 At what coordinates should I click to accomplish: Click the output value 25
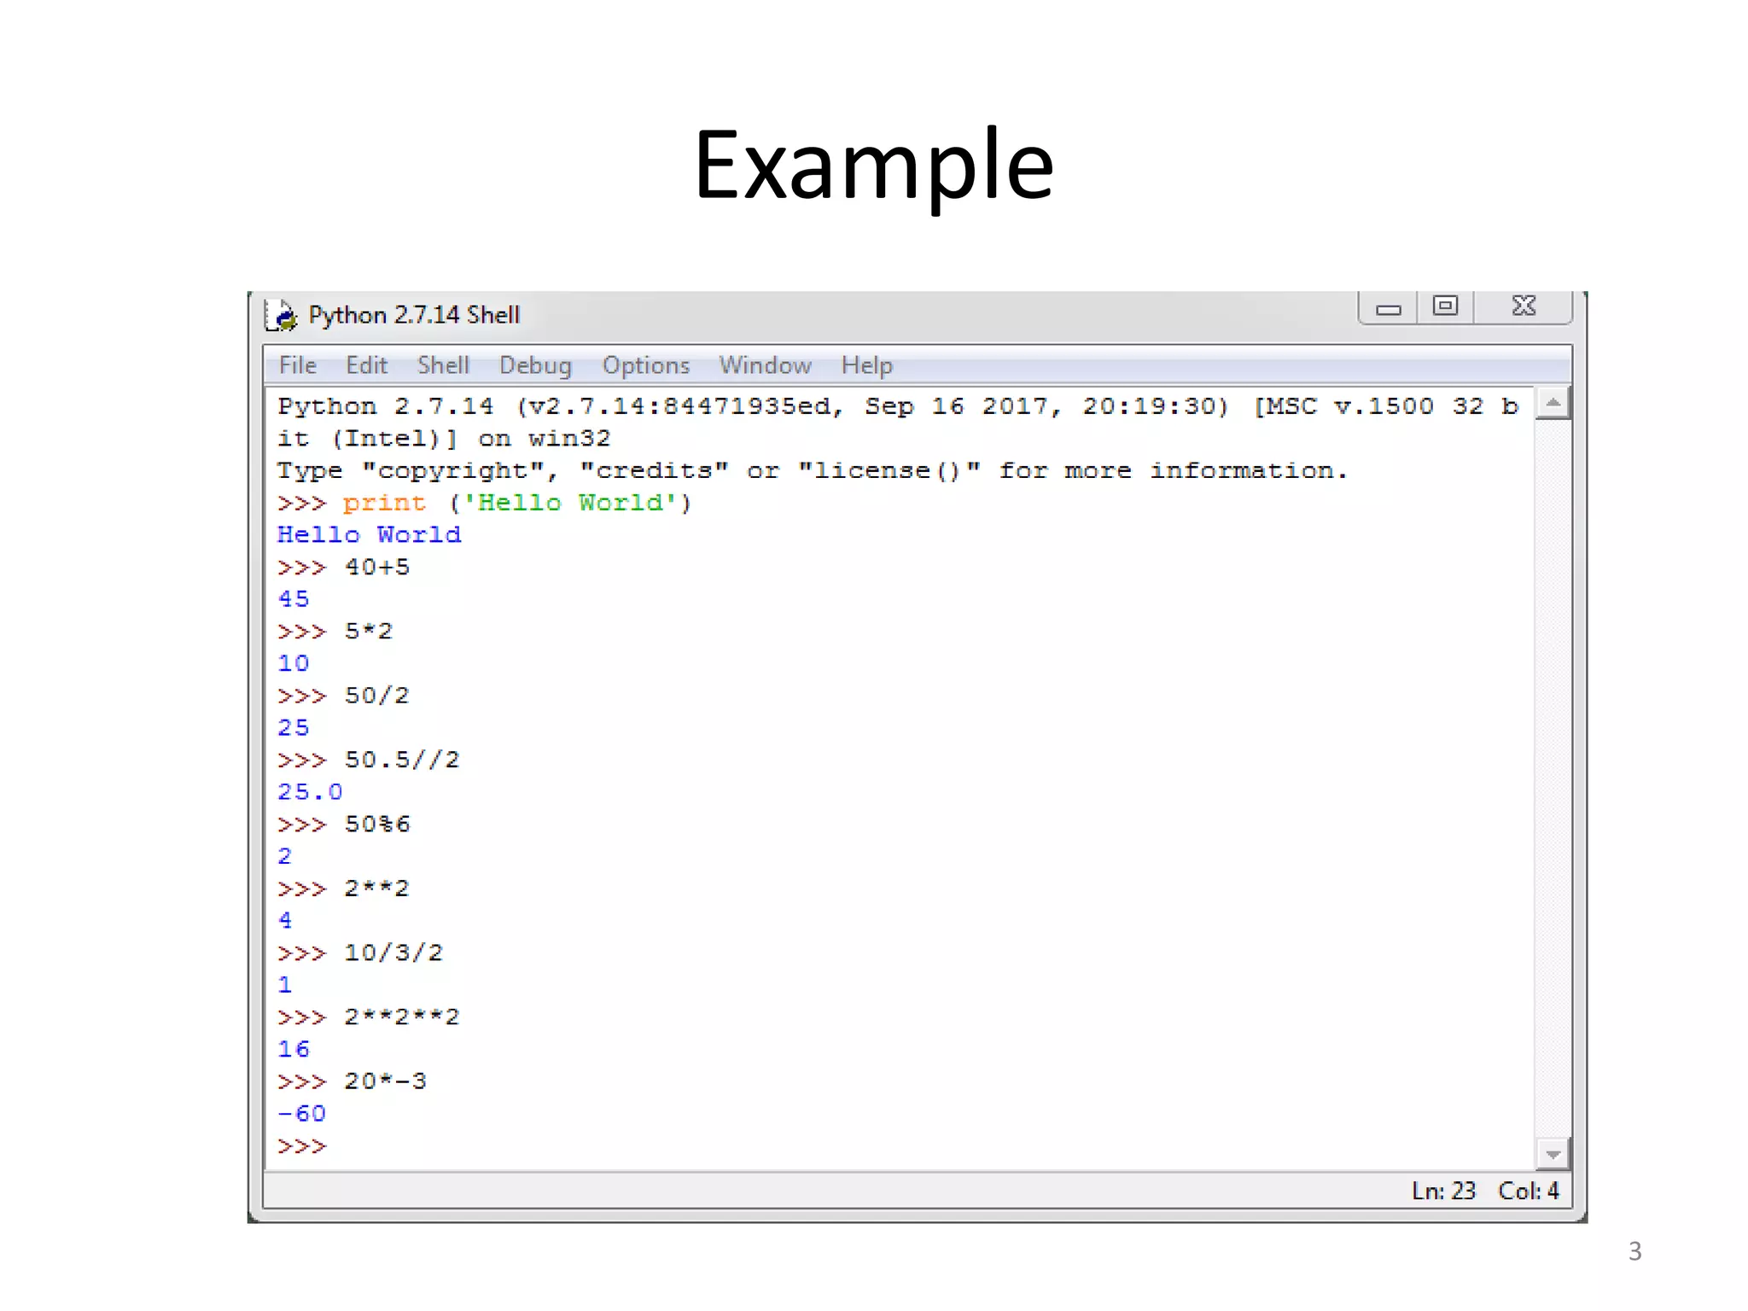[293, 728]
